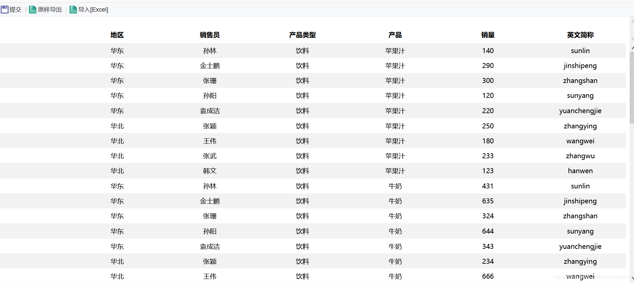Select the sales value 290
This screenshot has height=283, width=634.
pyautogui.click(x=488, y=66)
